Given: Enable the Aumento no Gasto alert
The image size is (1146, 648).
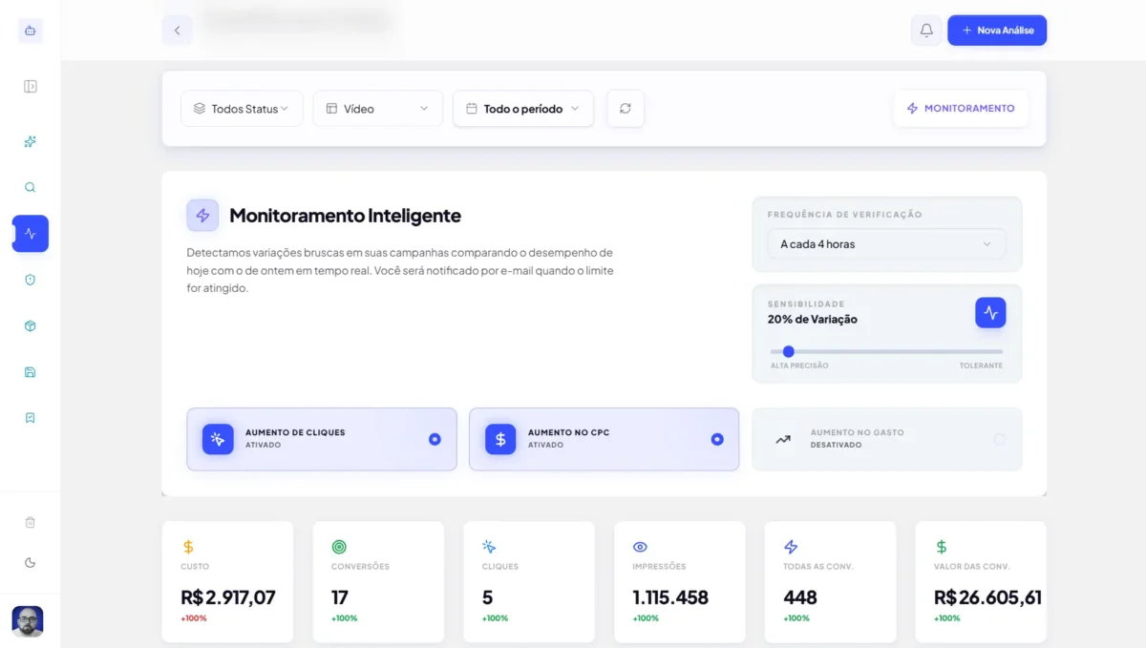Looking at the screenshot, I should pos(999,439).
